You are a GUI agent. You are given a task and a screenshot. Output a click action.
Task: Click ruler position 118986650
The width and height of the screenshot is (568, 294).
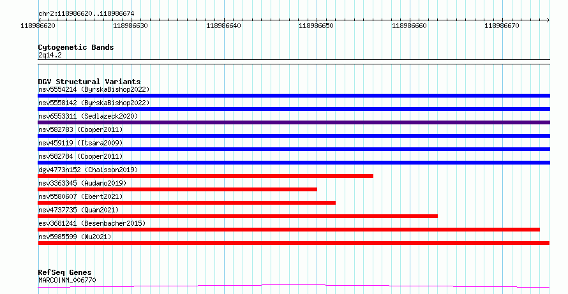pos(317,26)
